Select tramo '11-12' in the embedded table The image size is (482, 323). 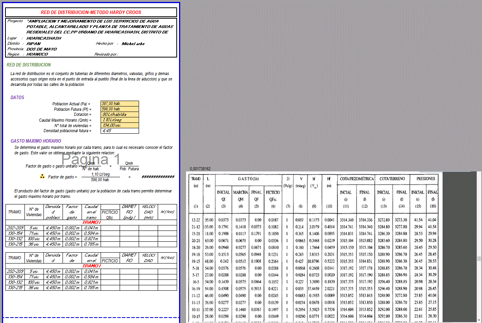point(196,295)
